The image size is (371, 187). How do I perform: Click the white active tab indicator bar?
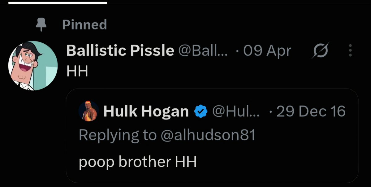pyautogui.click(x=58, y=3)
